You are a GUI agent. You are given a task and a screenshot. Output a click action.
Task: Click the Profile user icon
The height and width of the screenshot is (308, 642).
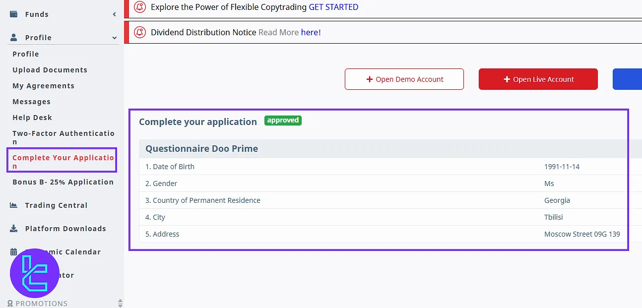pyautogui.click(x=14, y=38)
